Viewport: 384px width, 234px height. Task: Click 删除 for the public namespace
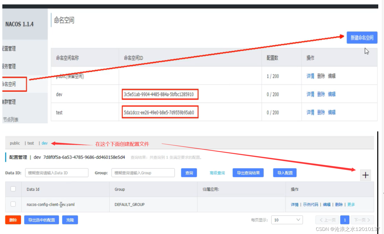[x=321, y=76]
